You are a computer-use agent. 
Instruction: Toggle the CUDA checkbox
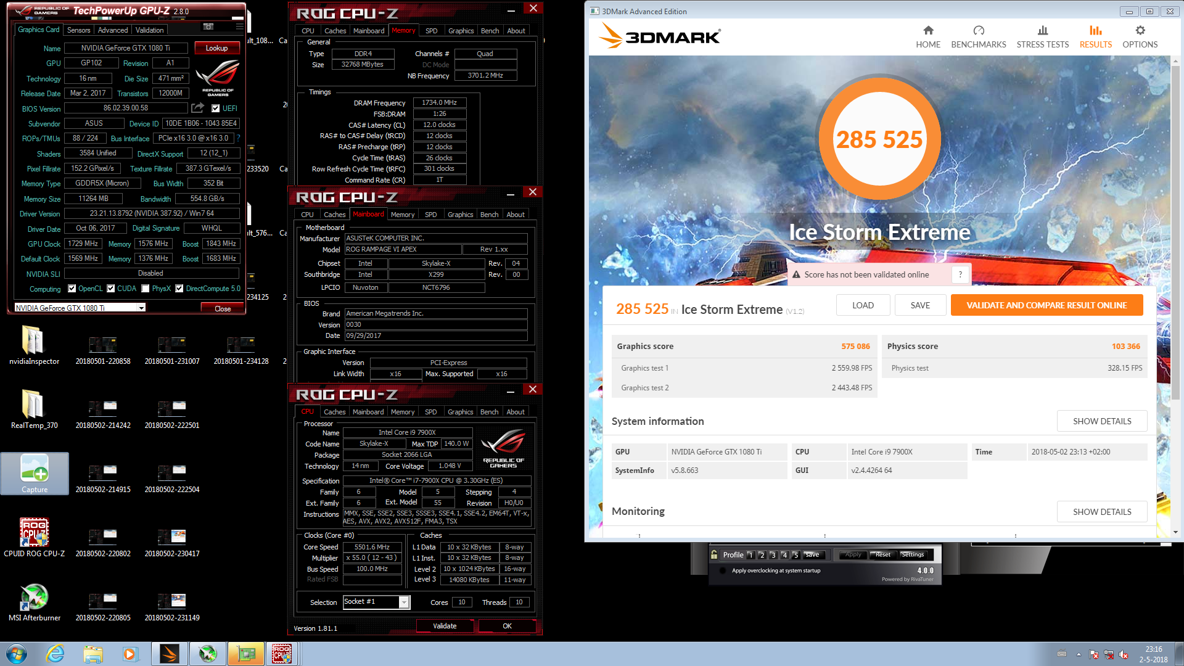111,289
